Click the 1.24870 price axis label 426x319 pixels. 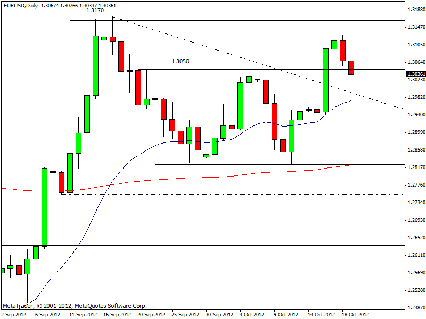click(x=415, y=308)
